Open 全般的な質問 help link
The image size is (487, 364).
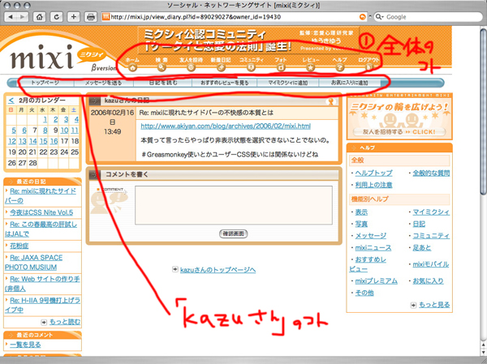coord(431,173)
